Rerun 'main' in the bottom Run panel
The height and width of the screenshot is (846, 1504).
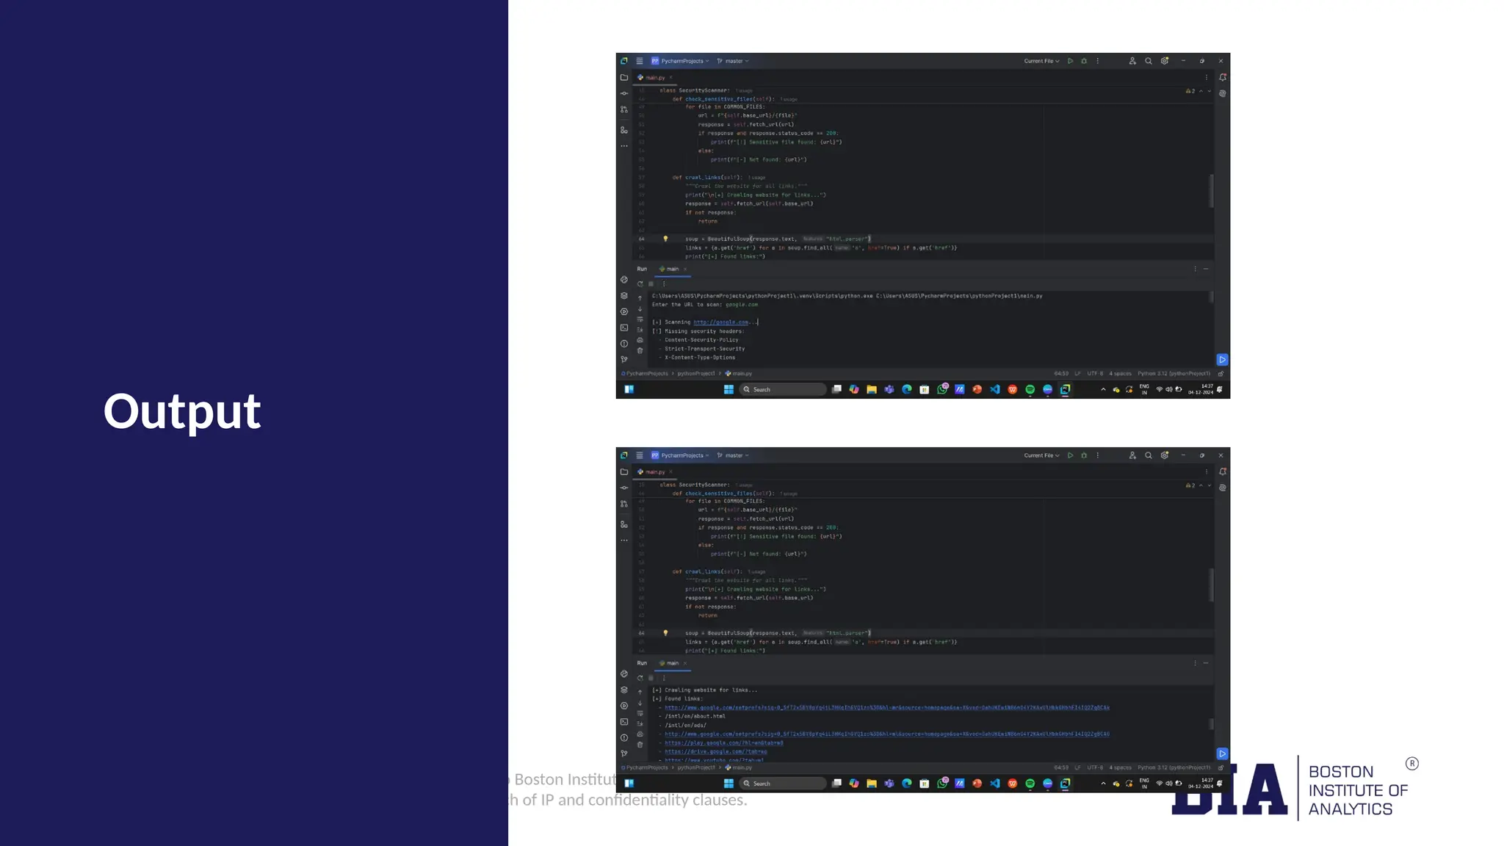(x=640, y=678)
